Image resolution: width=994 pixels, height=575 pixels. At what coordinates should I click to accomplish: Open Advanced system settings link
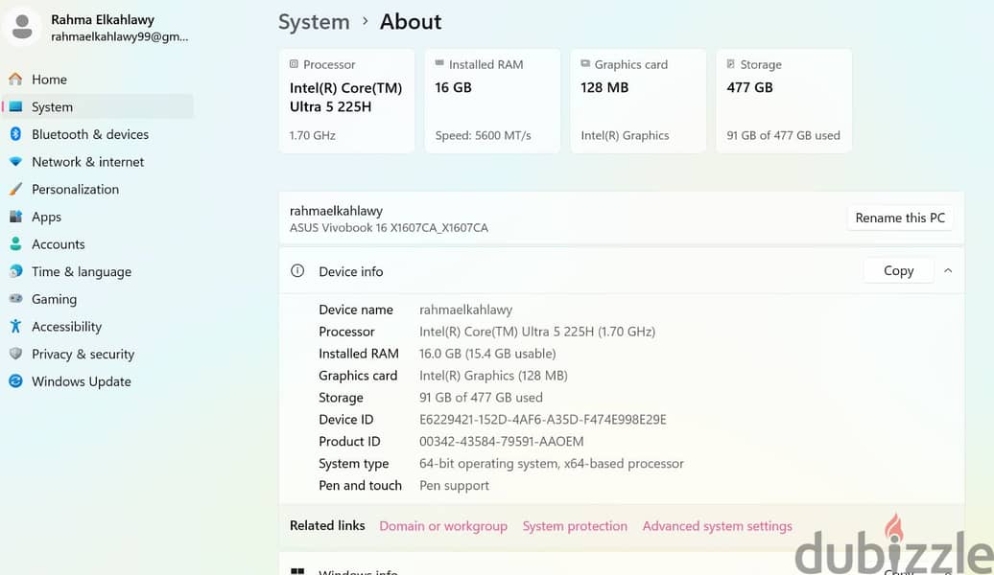(x=717, y=526)
